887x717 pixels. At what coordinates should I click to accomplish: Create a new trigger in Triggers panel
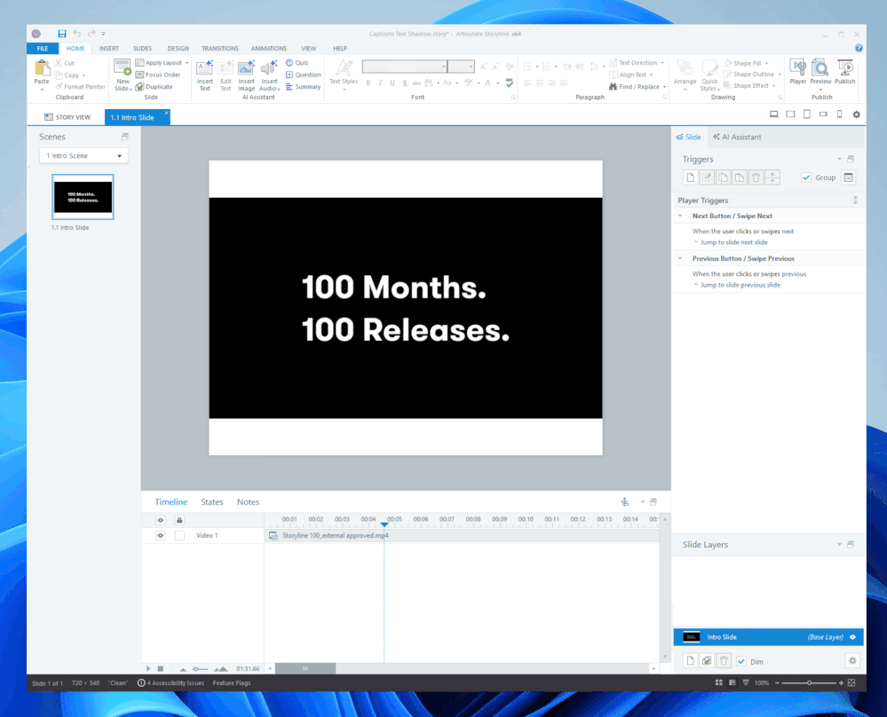(x=690, y=177)
